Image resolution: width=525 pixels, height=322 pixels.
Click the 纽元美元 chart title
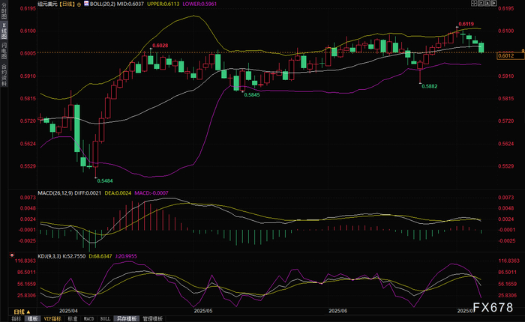click(x=47, y=4)
